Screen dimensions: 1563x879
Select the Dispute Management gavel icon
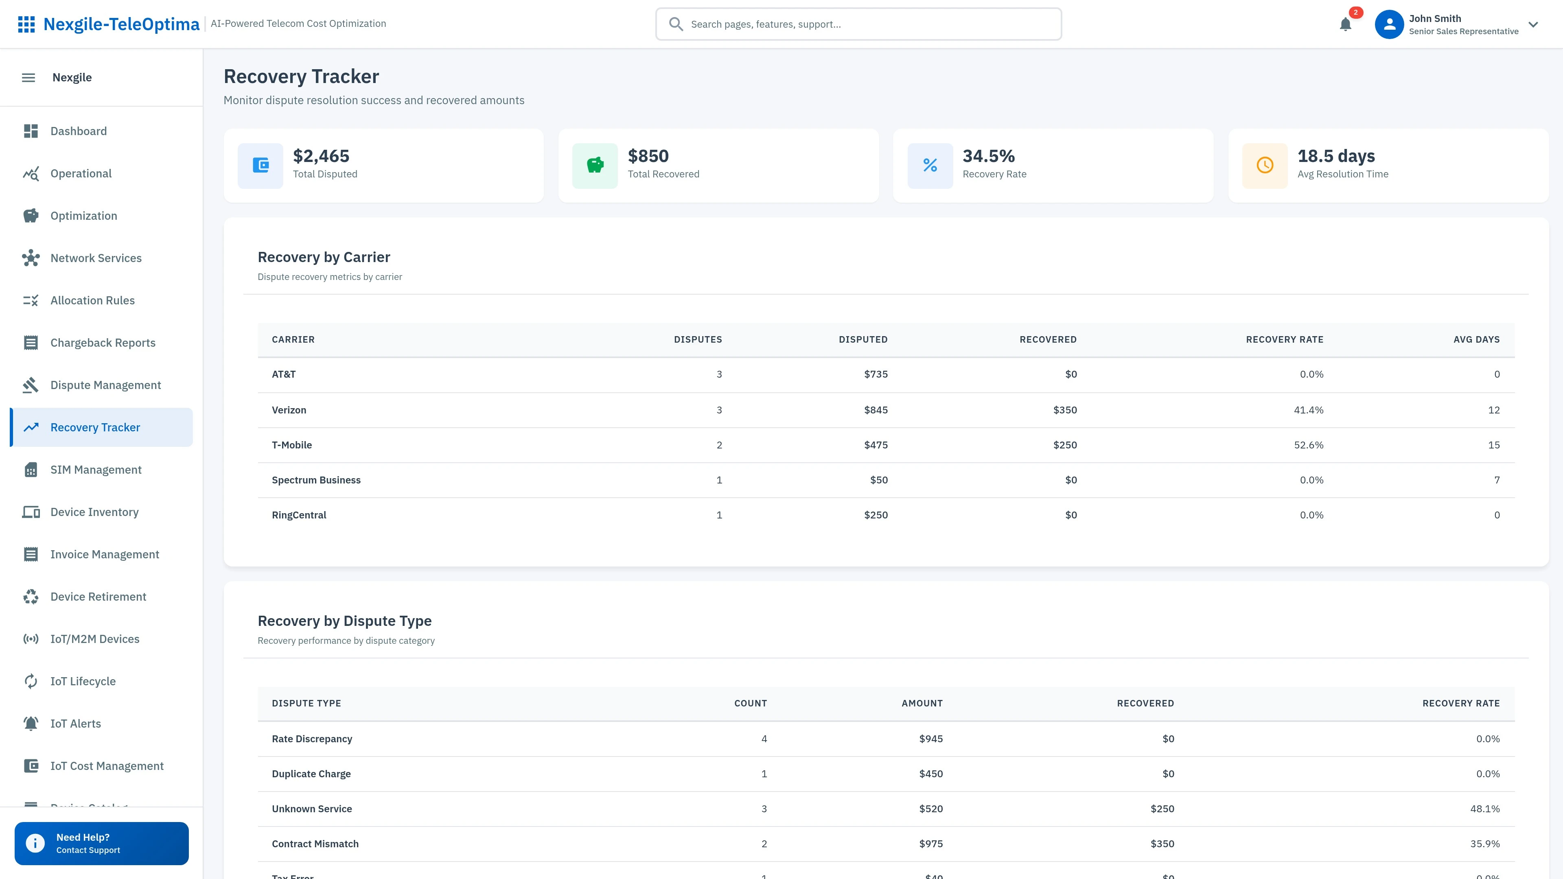tap(31, 385)
